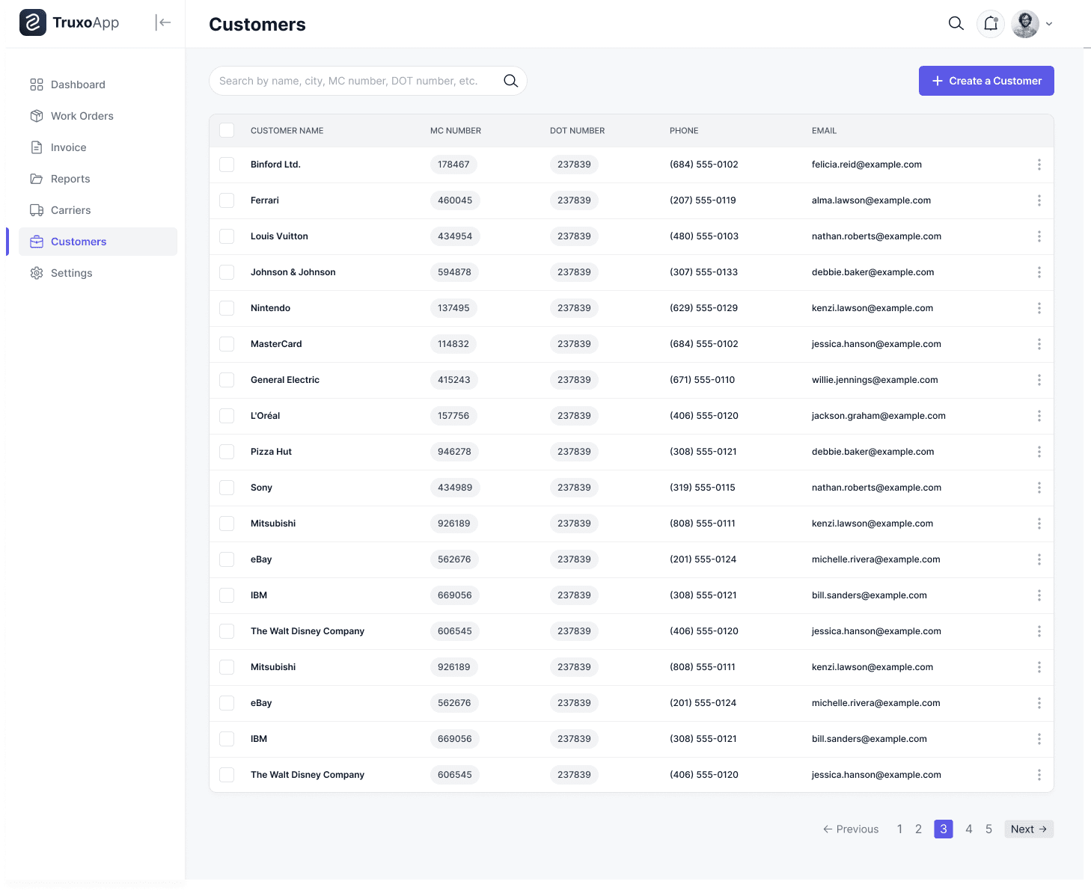1091x893 pixels.
Task: Jump to page 2
Action: click(919, 829)
